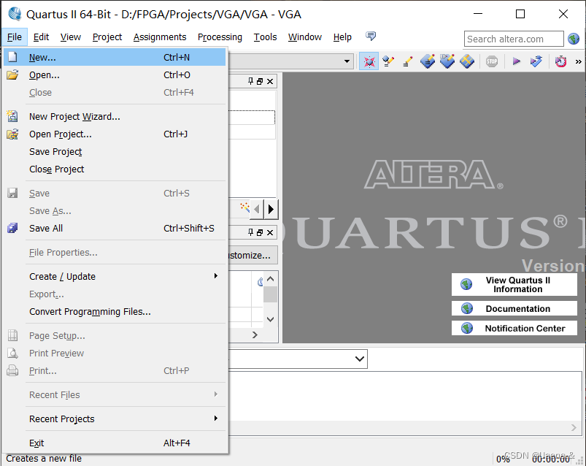Open the View menu
The width and height of the screenshot is (586, 466).
pos(71,37)
